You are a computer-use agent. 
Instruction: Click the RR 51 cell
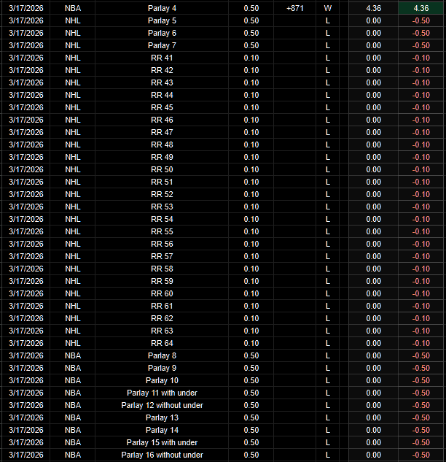pos(162,182)
